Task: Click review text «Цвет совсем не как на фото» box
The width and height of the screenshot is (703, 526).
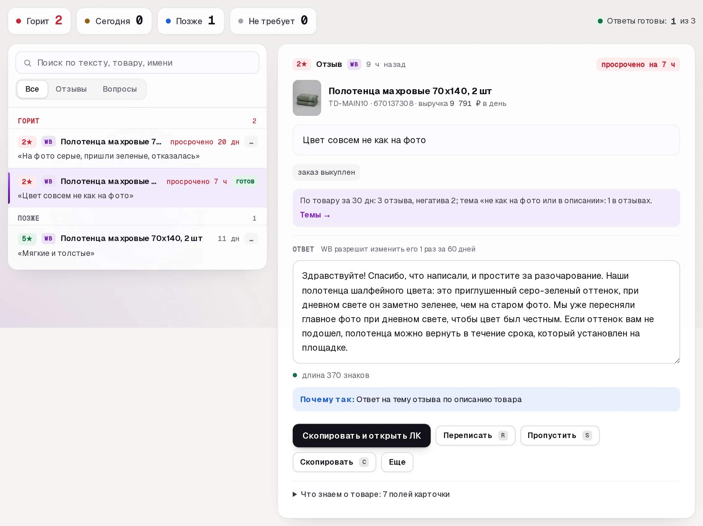Action: tap(486, 140)
